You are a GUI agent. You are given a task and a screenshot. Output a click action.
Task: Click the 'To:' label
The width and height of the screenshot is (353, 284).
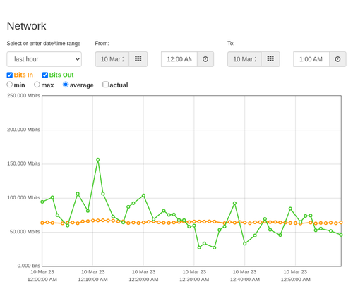tap(231, 44)
